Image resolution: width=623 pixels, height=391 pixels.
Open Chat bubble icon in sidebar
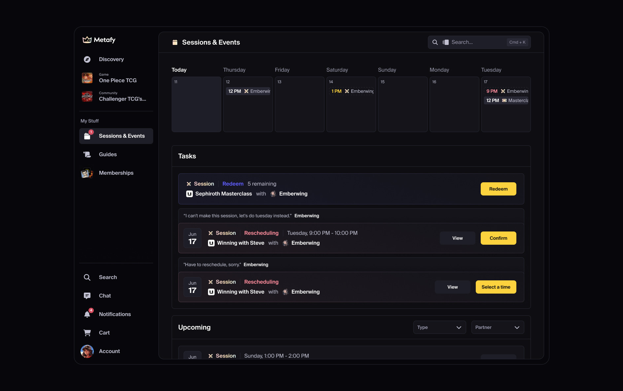click(x=87, y=296)
